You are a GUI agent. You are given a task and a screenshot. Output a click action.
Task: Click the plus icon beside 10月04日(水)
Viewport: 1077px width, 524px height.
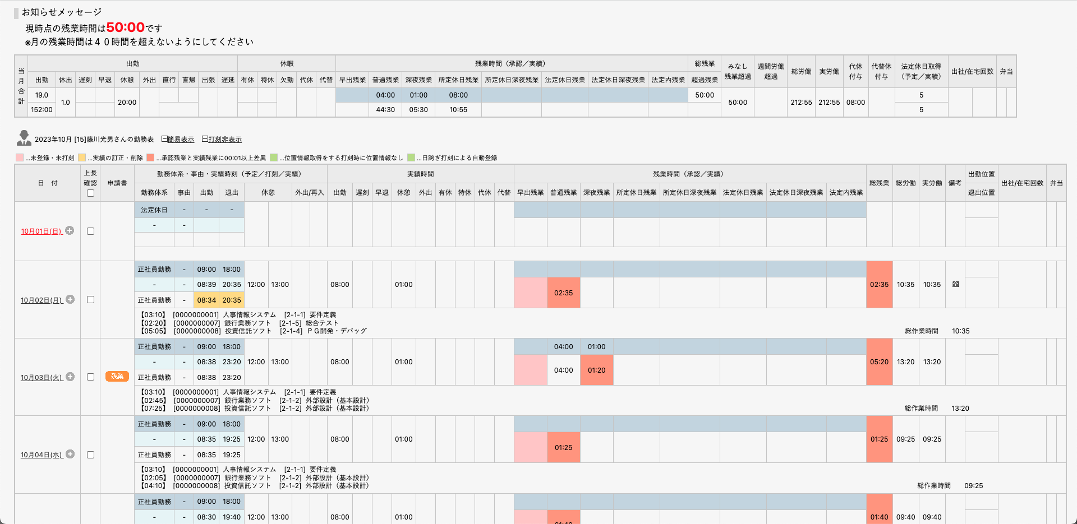70,454
